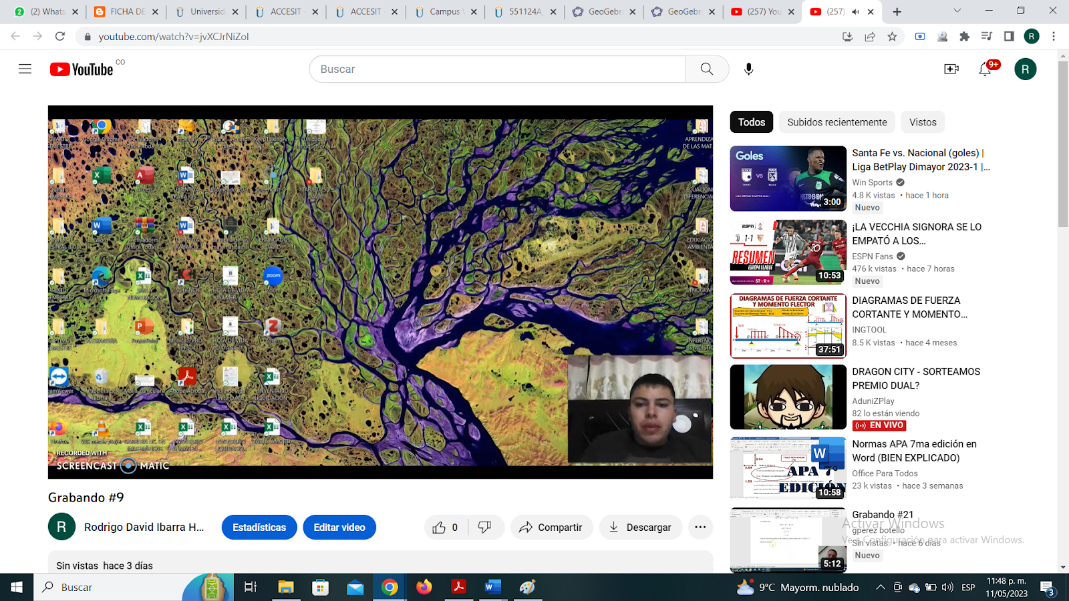This screenshot has height=601, width=1069.
Task: Open Chrome side panel icon
Action: coord(1009,37)
